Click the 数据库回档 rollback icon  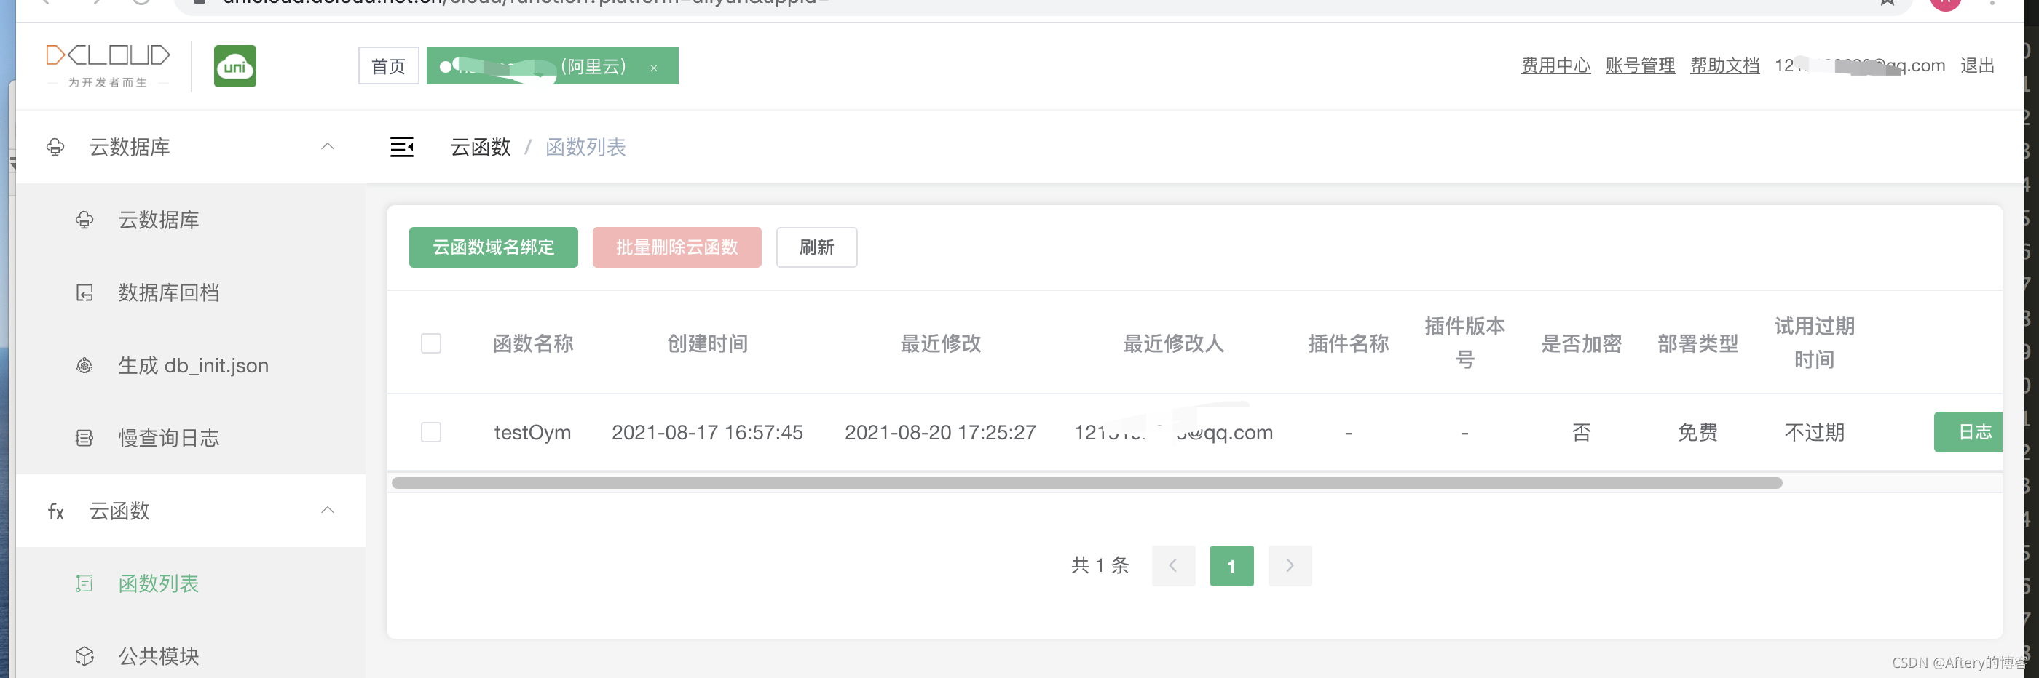pos(84,292)
